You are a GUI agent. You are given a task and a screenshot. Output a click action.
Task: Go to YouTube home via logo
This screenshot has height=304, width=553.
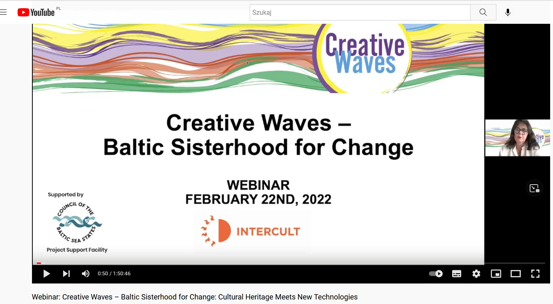tap(36, 12)
